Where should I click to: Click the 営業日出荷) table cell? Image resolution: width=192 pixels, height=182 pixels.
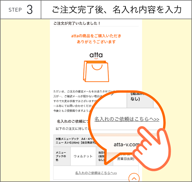pyautogui.click(x=126, y=159)
